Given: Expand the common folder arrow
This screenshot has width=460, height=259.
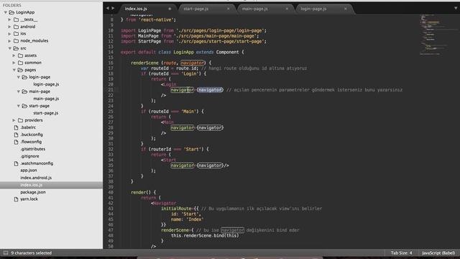Looking at the screenshot, I should tap(14, 63).
